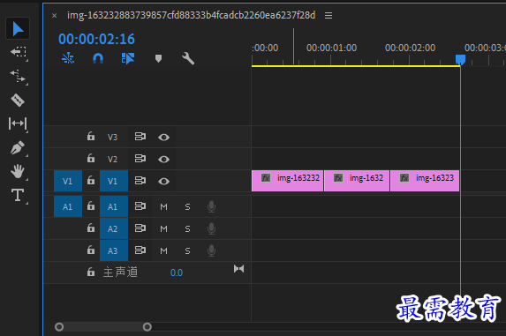506x336 pixels.
Task: Solo track A1
Action: point(187,207)
